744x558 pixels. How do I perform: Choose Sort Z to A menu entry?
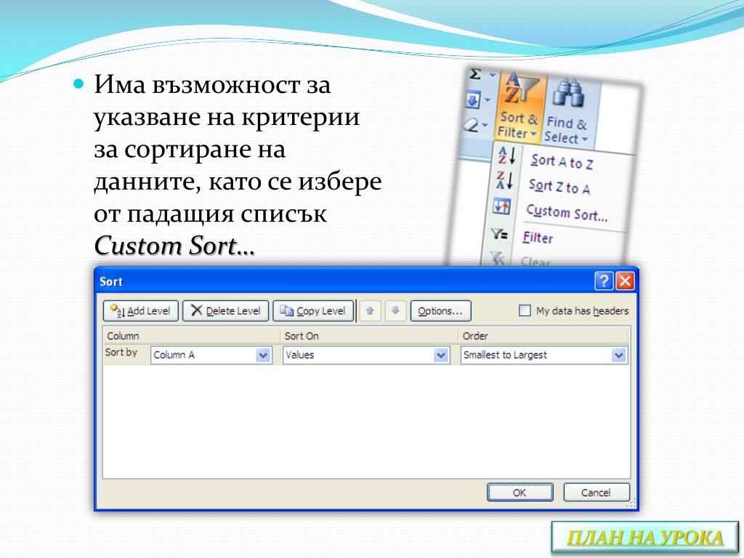coord(559,187)
